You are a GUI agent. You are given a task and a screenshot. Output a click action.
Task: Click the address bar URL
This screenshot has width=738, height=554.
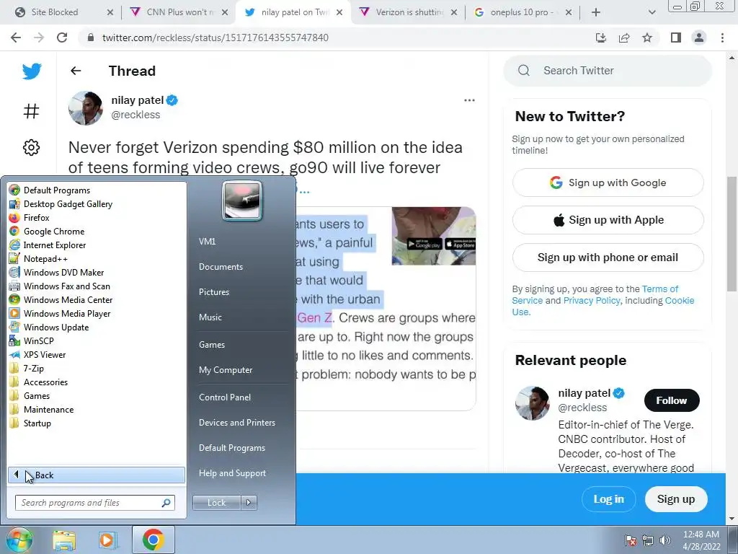tap(215, 38)
